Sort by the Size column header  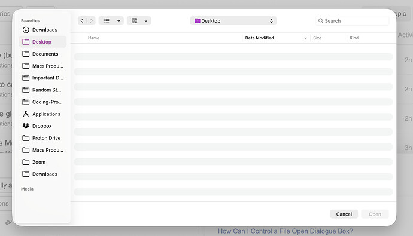click(317, 38)
